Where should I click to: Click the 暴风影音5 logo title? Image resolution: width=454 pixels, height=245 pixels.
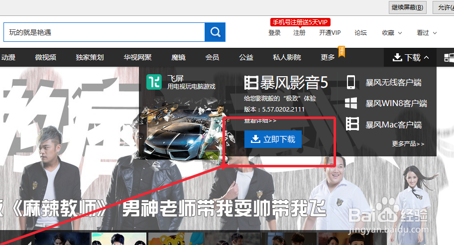click(x=286, y=83)
